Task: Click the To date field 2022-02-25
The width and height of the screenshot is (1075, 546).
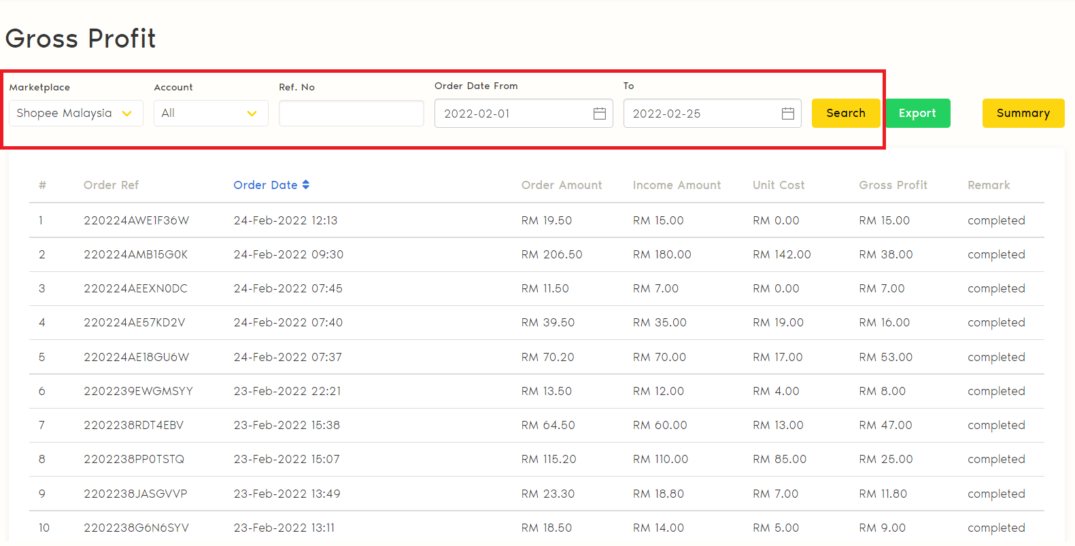Action: pos(712,114)
